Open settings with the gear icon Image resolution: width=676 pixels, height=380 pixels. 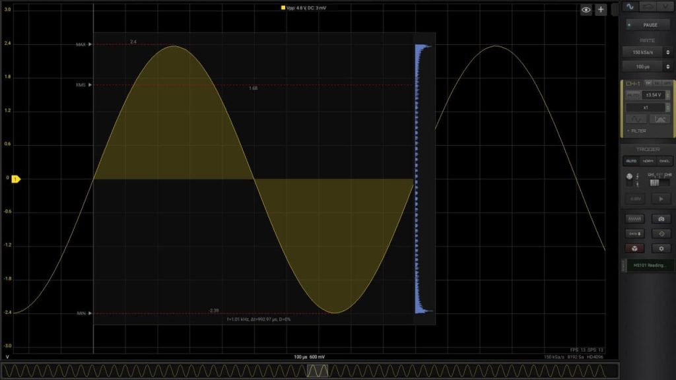coord(661,249)
